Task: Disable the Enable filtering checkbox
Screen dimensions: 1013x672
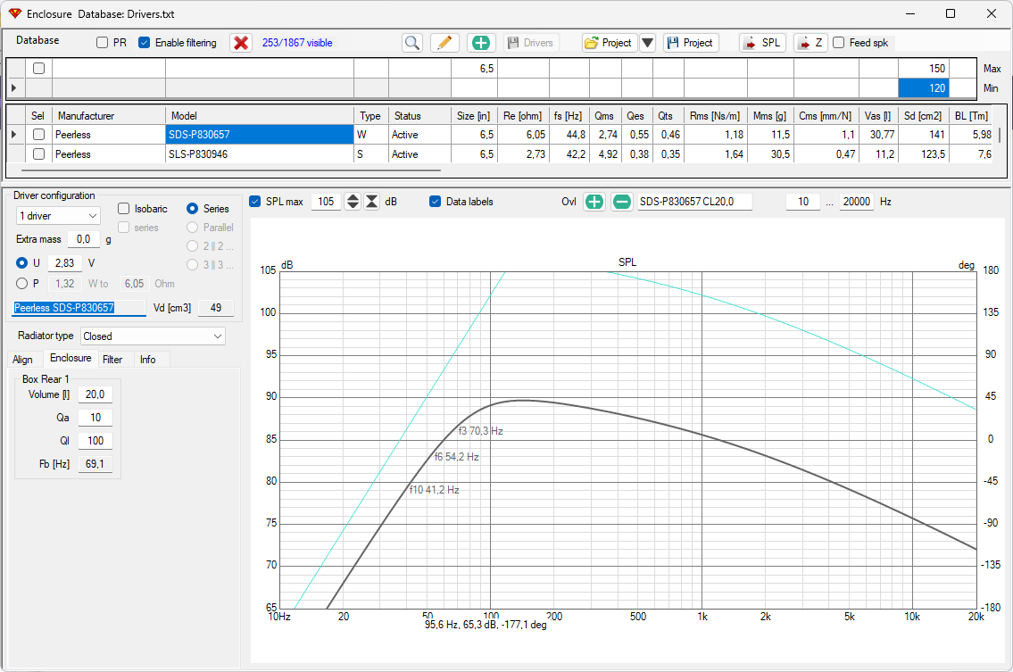Action: pyautogui.click(x=144, y=43)
